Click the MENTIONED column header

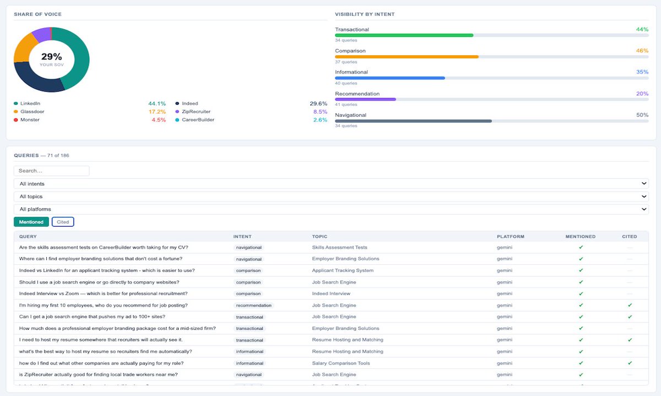point(581,237)
